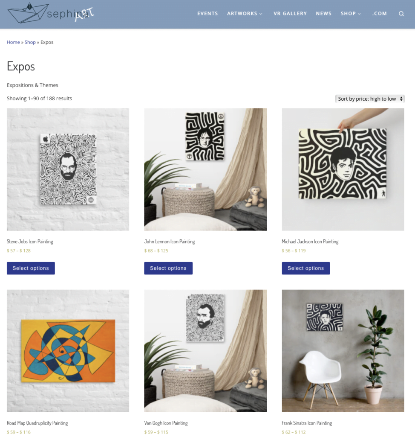The image size is (415, 437).
Task: Select options for John Lennon painting
Action: pyautogui.click(x=168, y=268)
